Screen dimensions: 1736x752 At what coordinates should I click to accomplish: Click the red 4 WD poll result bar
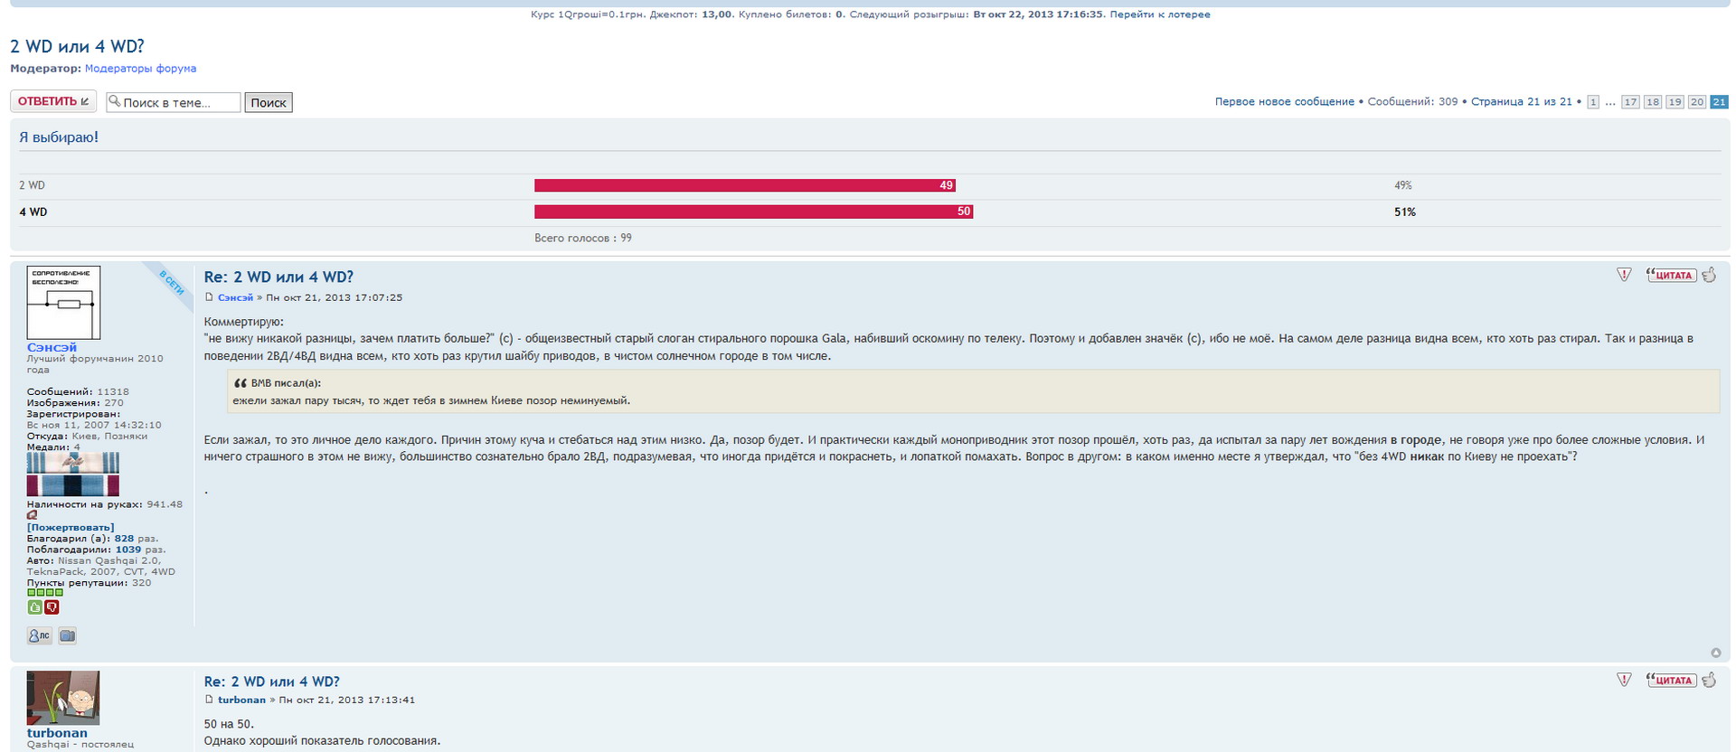pyautogui.click(x=752, y=211)
